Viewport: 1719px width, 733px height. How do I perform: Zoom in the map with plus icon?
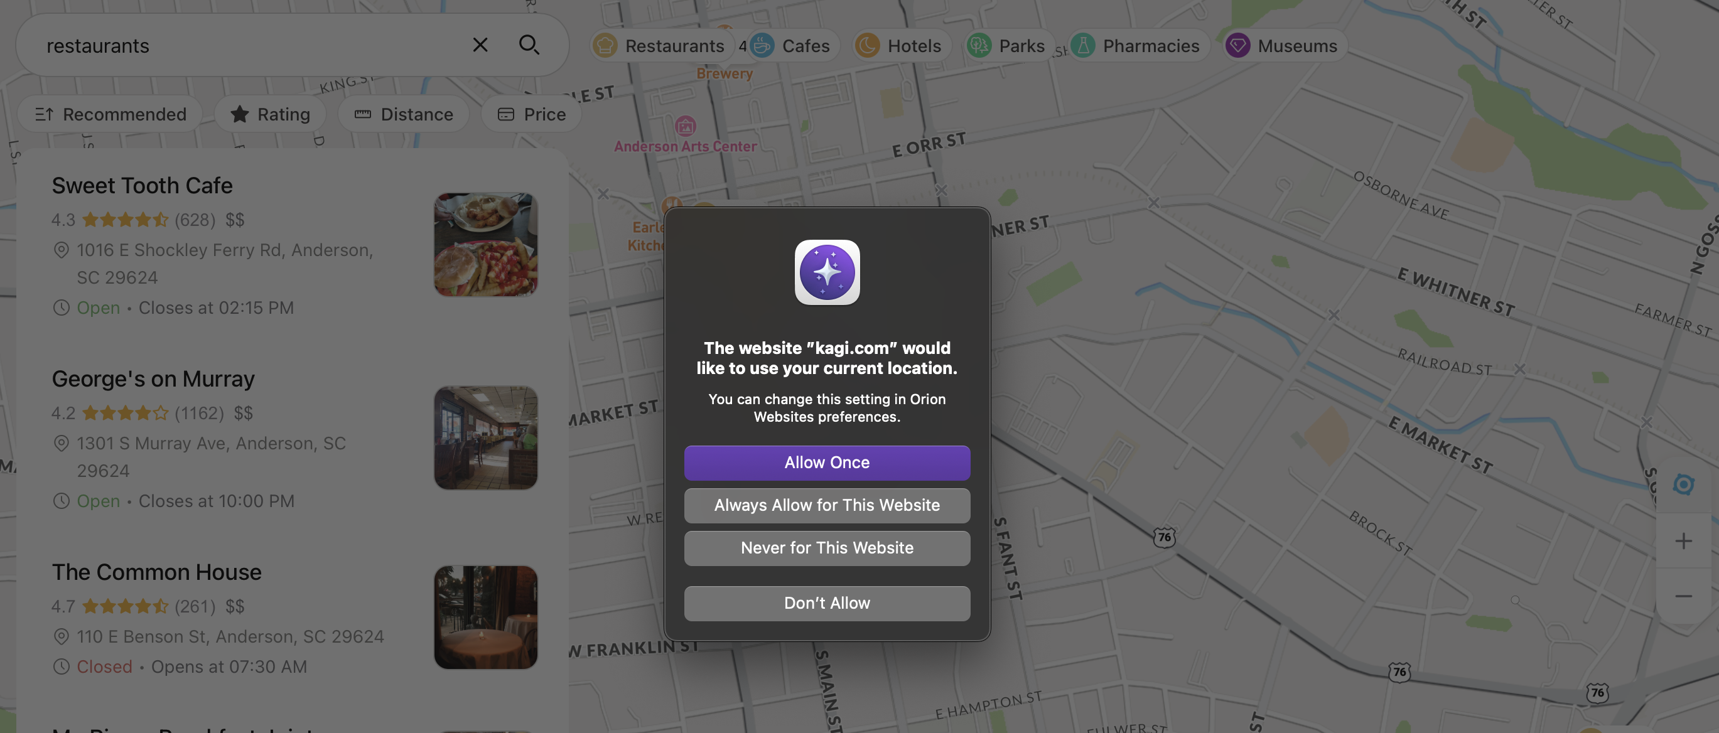(x=1683, y=541)
